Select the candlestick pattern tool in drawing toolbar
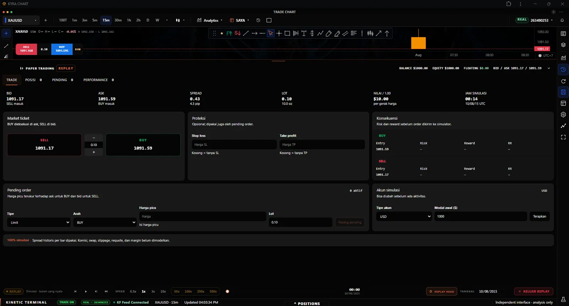This screenshot has height=306, width=569. 370,33
